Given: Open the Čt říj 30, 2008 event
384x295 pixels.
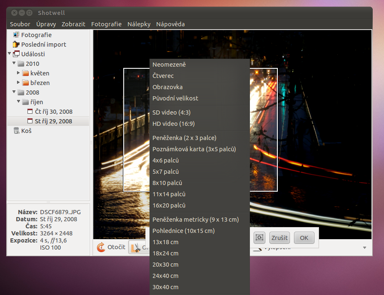Looking at the screenshot, I should point(53,112).
